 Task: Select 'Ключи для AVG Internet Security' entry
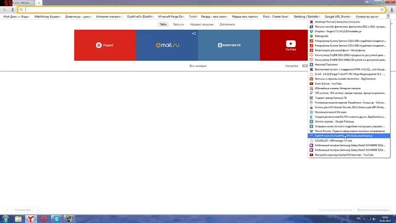tap(349, 107)
